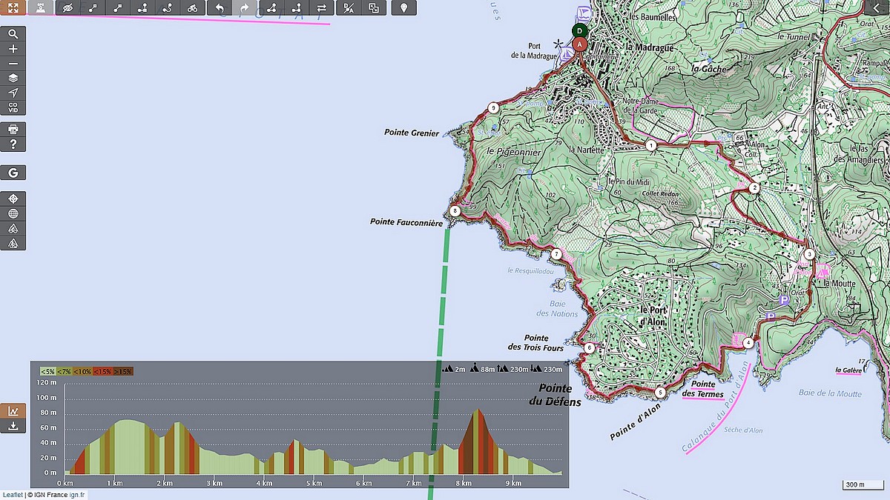Open the map search magnifier

[13, 34]
